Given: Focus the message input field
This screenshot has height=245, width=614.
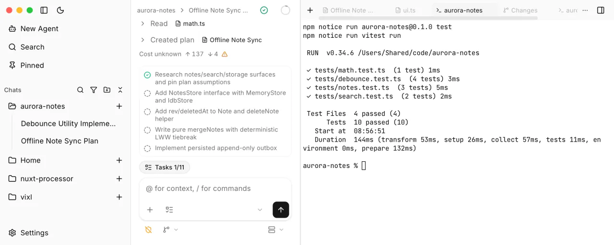Looking at the screenshot, I should pyautogui.click(x=215, y=189).
